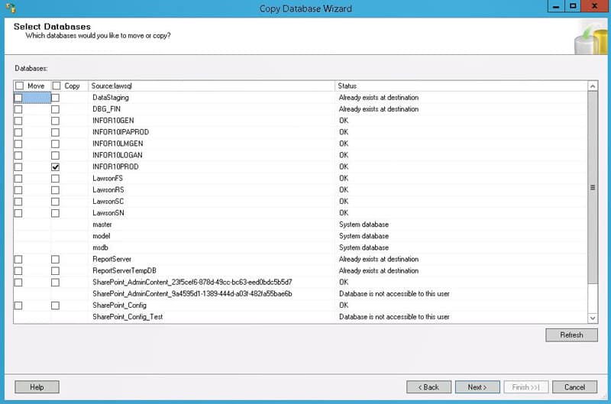The height and width of the screenshot is (404, 611).
Task: Check Move for INFOR10GEN database
Action: [18, 121]
